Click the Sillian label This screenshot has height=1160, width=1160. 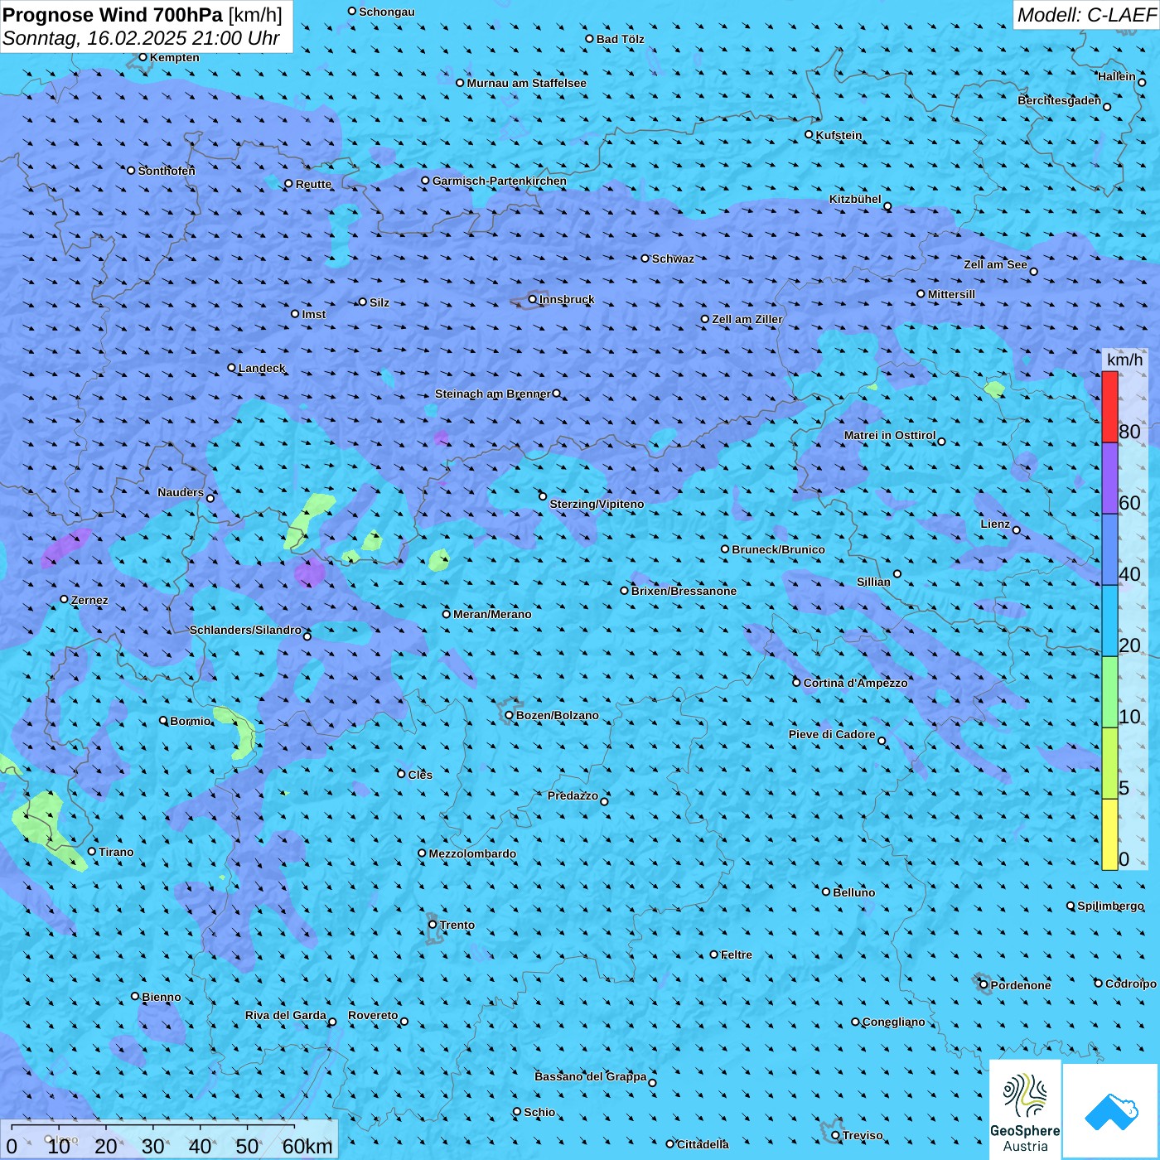(873, 582)
